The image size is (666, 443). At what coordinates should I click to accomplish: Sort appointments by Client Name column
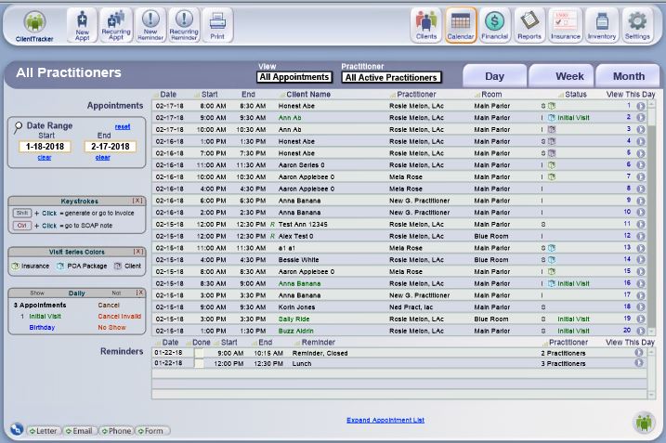[308, 95]
